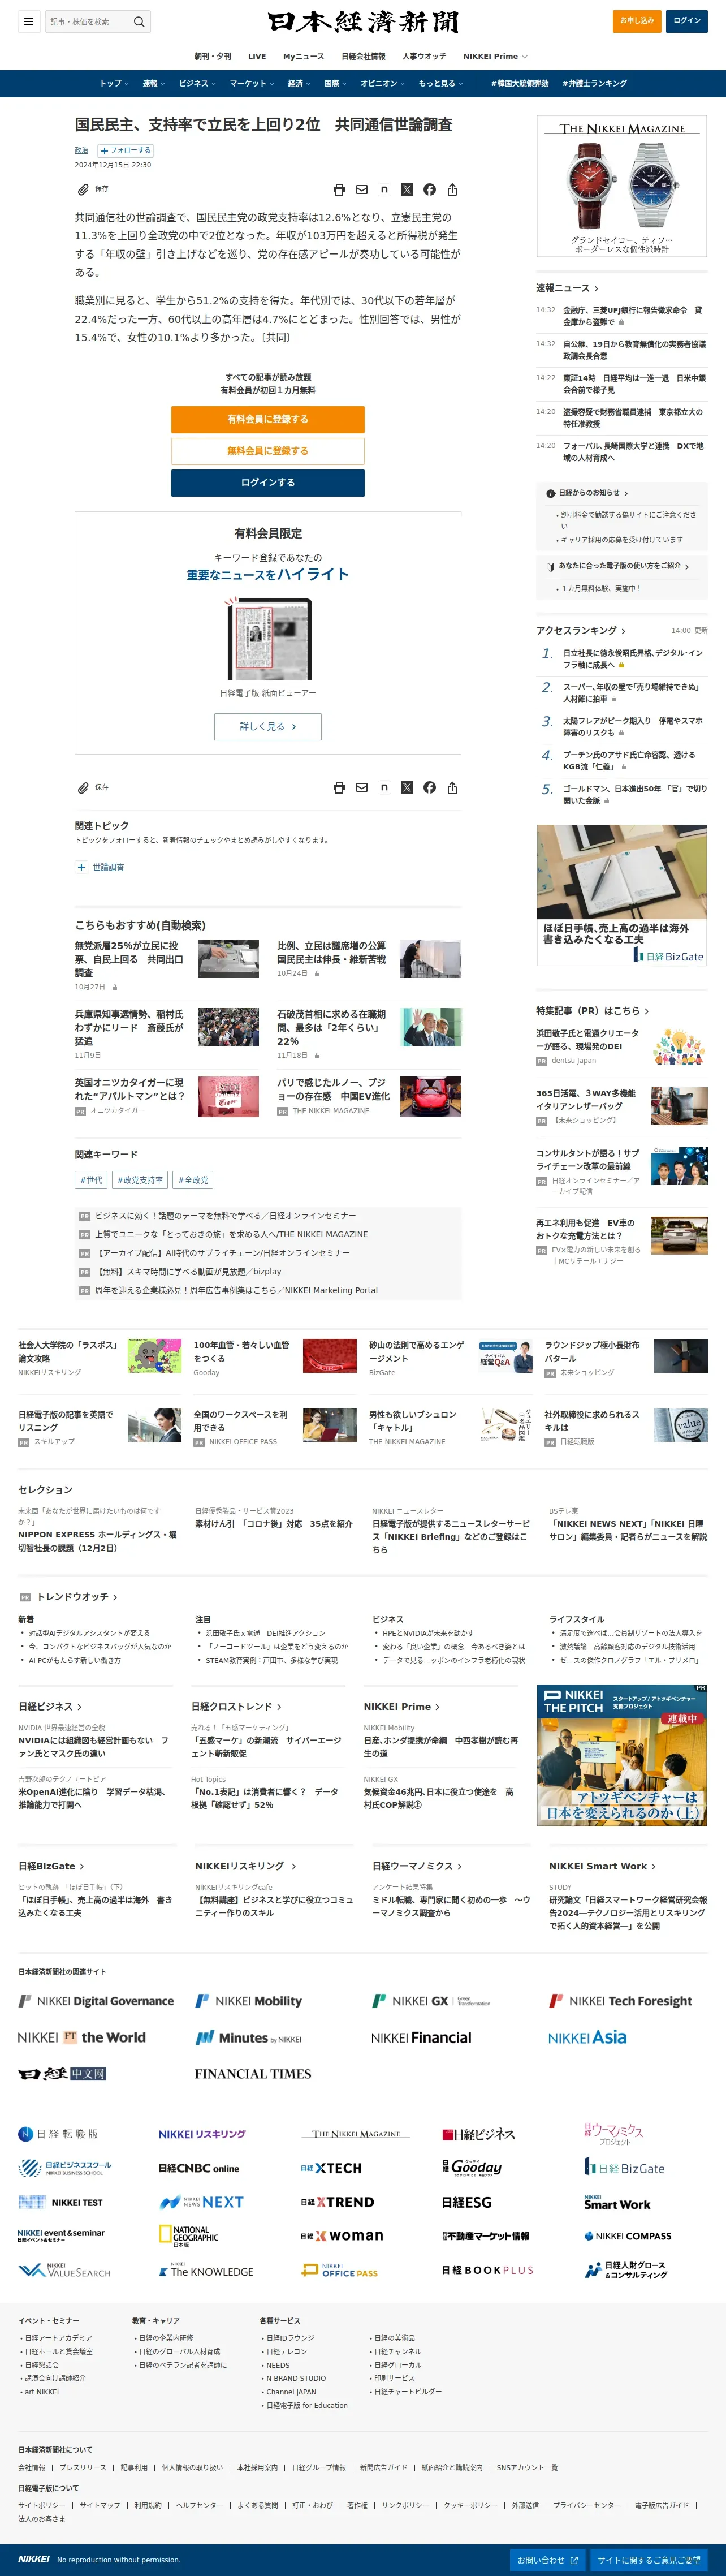
Task: Open #韓国大統領弾劾 tag in navbar
Action: tap(519, 84)
